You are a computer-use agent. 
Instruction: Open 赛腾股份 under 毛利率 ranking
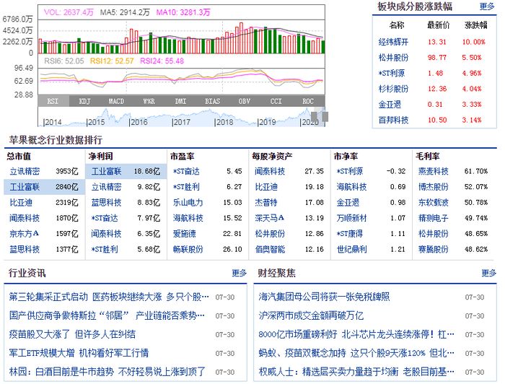433,249
